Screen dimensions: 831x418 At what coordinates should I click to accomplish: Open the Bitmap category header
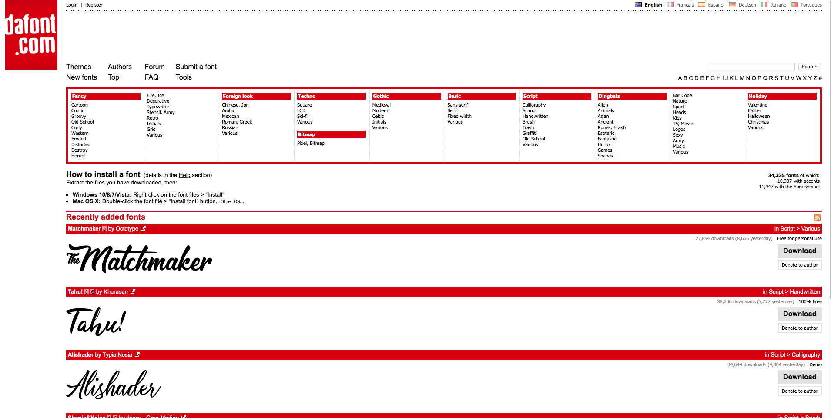click(x=331, y=134)
